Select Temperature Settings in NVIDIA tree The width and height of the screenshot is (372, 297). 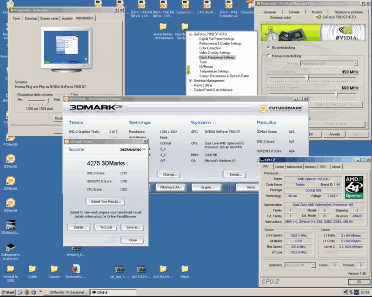(x=214, y=71)
